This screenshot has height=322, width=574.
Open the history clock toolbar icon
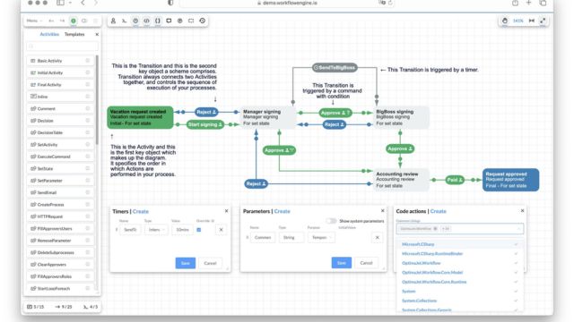202,21
